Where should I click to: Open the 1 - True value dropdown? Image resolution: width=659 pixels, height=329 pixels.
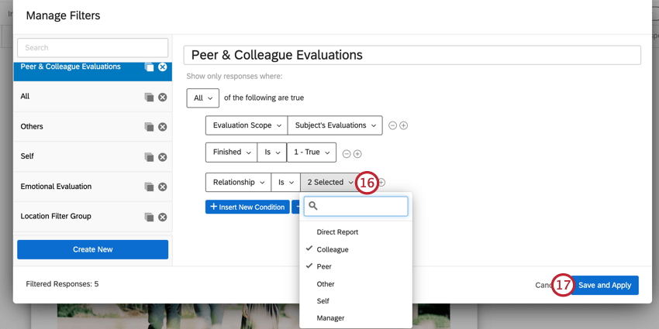312,153
